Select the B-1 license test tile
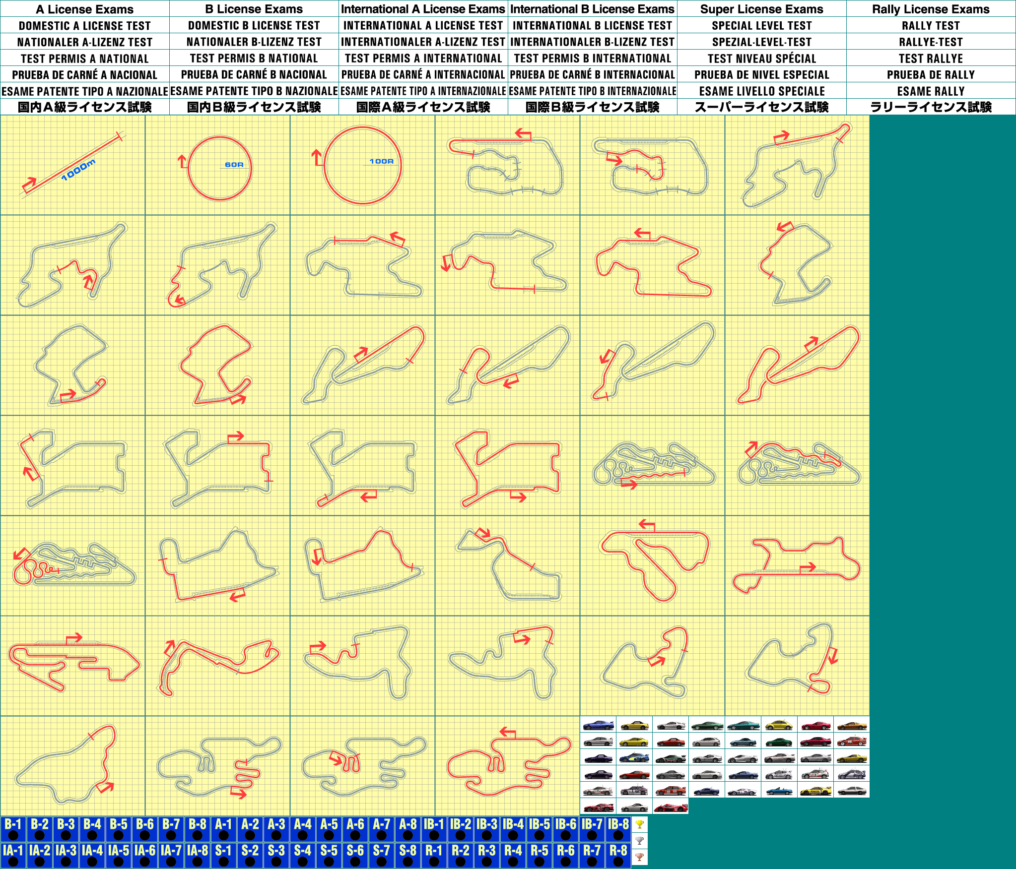Screen dimensions: 1016x869 [13, 829]
